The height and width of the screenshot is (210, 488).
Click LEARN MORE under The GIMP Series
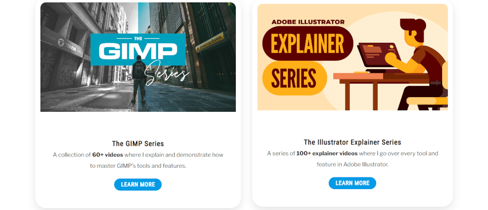tap(138, 184)
